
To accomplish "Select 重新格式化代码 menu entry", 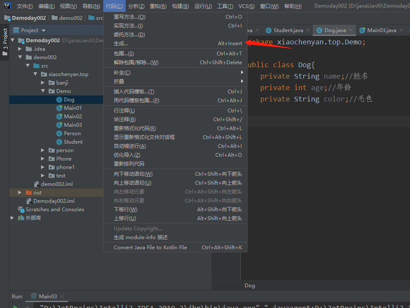I will coord(135,128).
